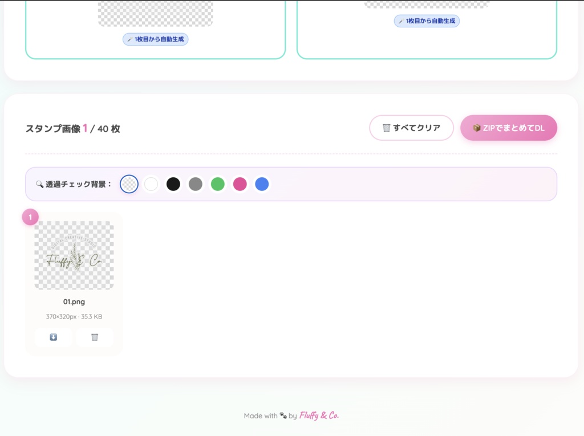Pick the pink background color swatch
Image resolution: width=584 pixels, height=436 pixels.
point(240,184)
